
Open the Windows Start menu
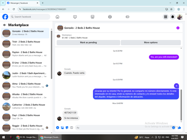coord(3,137)
